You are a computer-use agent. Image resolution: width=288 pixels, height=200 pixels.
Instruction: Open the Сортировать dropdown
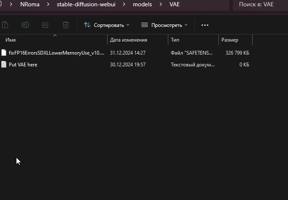coord(107,25)
